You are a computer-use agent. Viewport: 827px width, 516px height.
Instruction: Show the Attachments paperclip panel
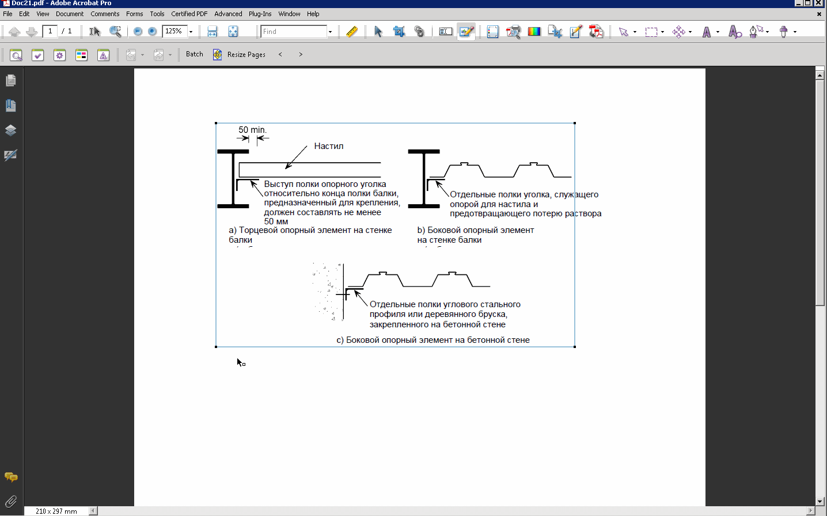tap(10, 502)
